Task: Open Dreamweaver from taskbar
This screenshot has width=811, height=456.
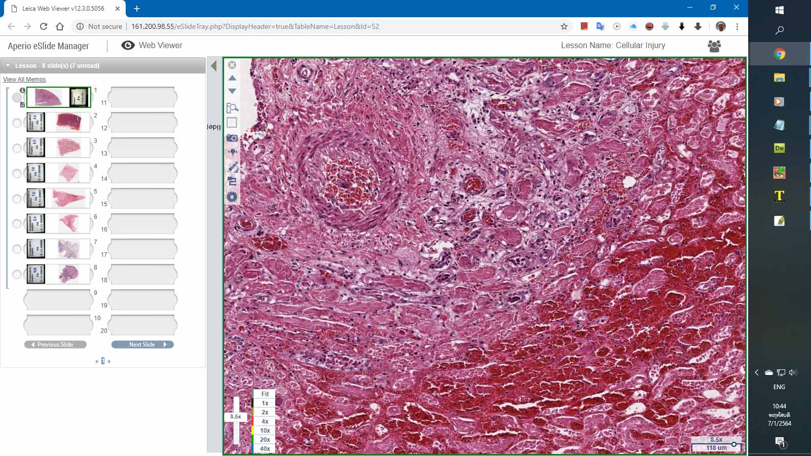Action: coord(780,148)
